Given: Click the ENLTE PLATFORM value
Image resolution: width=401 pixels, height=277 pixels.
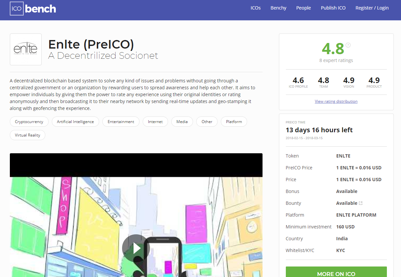Looking at the screenshot, I should 356,215.
